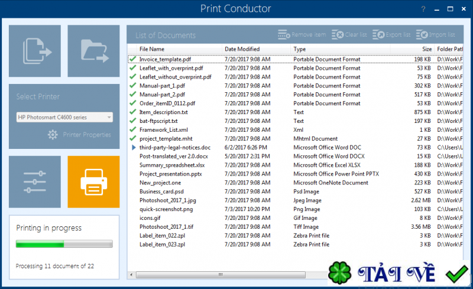
Task: Click the question mark help button
Action: [x=423, y=9]
